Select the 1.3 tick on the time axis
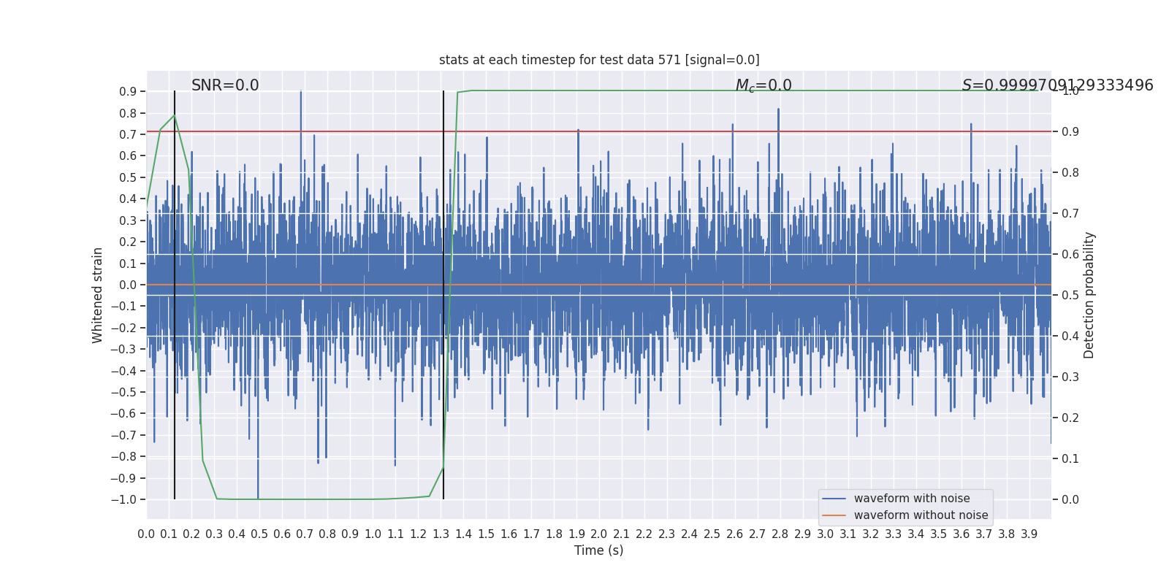 (x=441, y=534)
